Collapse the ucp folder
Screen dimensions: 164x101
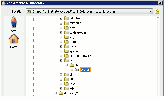click(61, 61)
